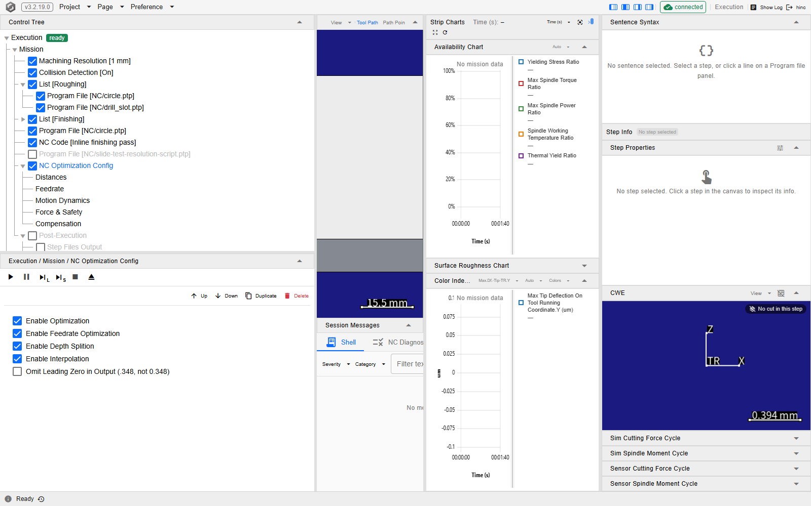
Task: Select the Tool Path view option
Action: [x=367, y=23]
